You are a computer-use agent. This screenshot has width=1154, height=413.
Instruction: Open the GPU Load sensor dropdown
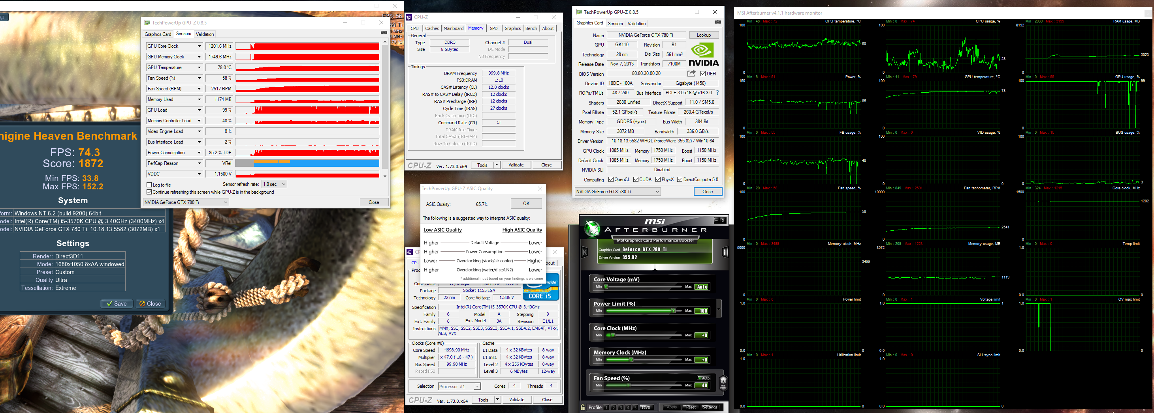[x=199, y=110]
